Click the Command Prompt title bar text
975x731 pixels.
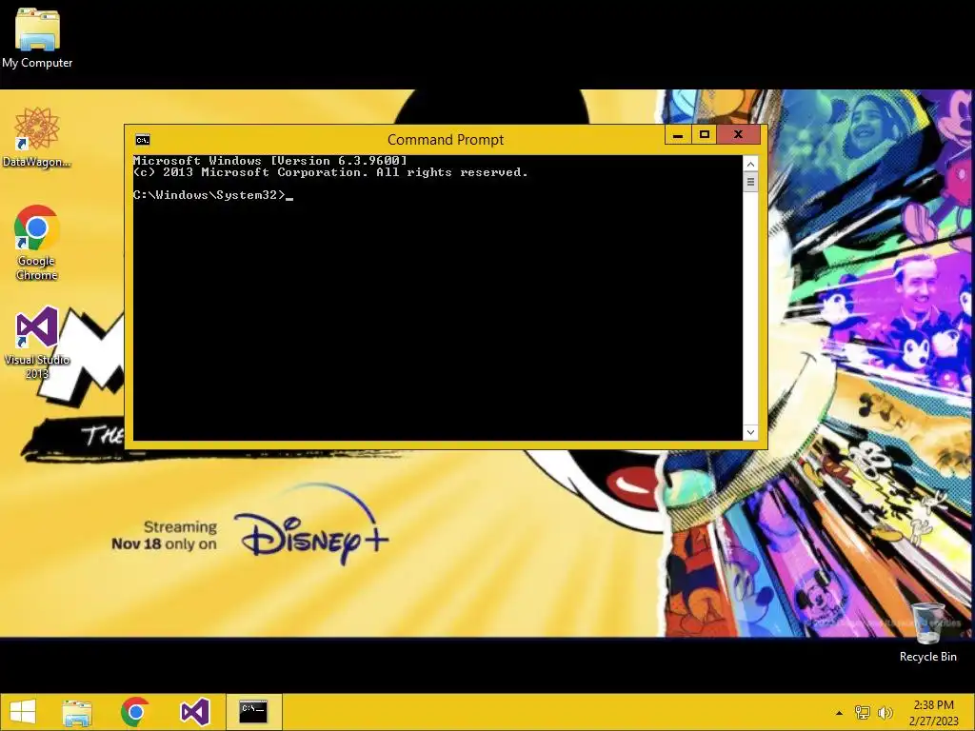coord(446,140)
